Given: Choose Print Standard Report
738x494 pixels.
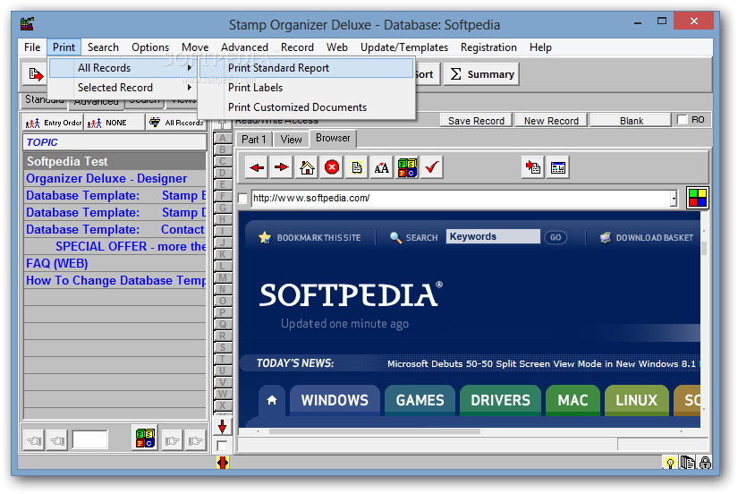Looking at the screenshot, I should (307, 68).
